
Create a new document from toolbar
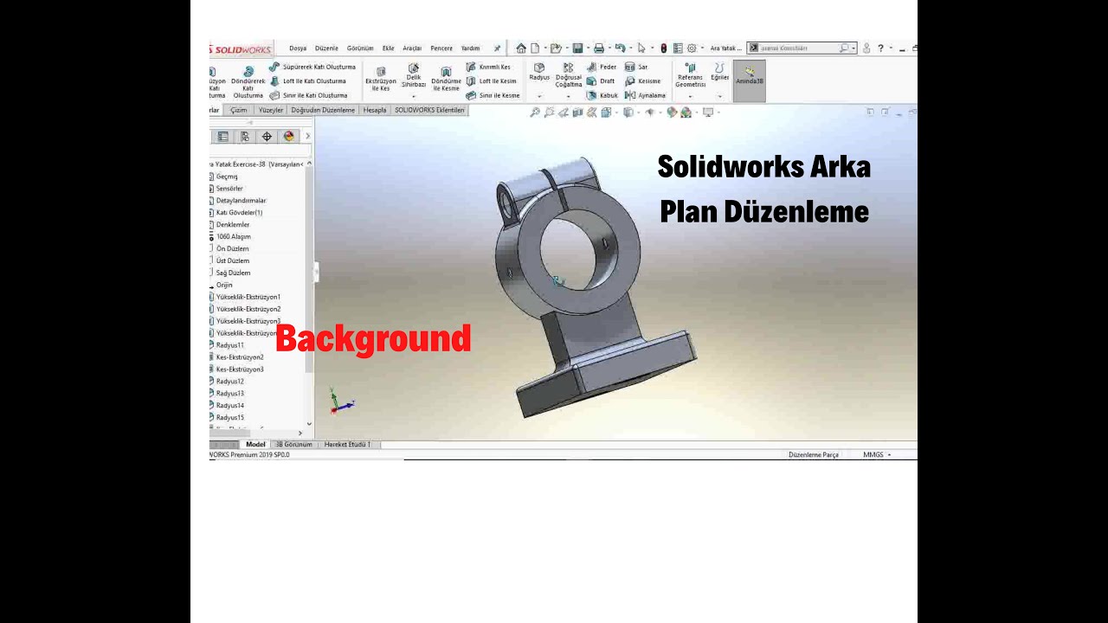point(535,48)
